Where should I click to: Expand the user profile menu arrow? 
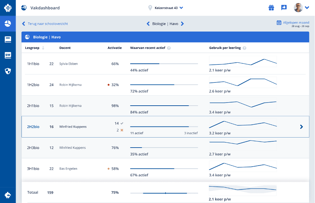[x=307, y=8]
